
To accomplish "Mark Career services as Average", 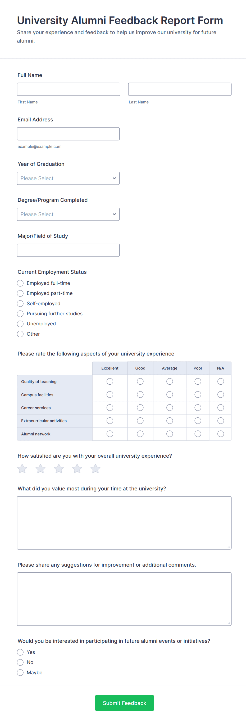I will [170, 408].
